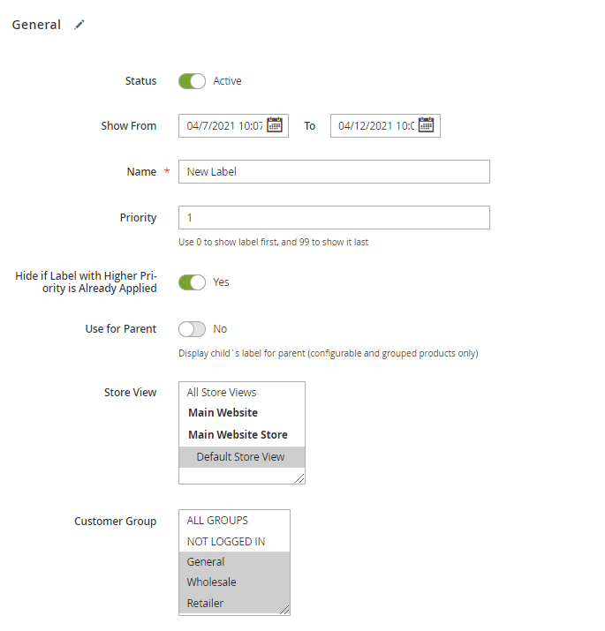Select the Wholesale customer group
The image size is (605, 631).
pyautogui.click(x=234, y=582)
